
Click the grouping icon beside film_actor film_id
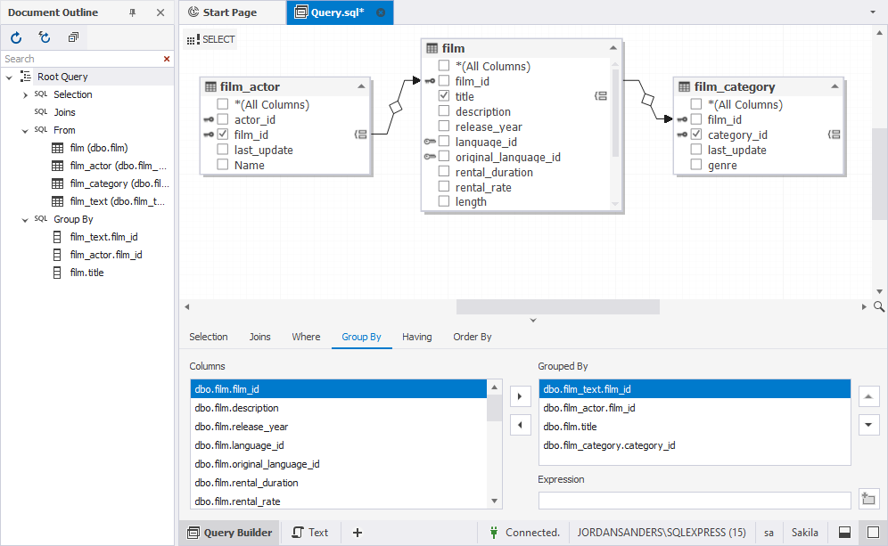click(x=361, y=134)
